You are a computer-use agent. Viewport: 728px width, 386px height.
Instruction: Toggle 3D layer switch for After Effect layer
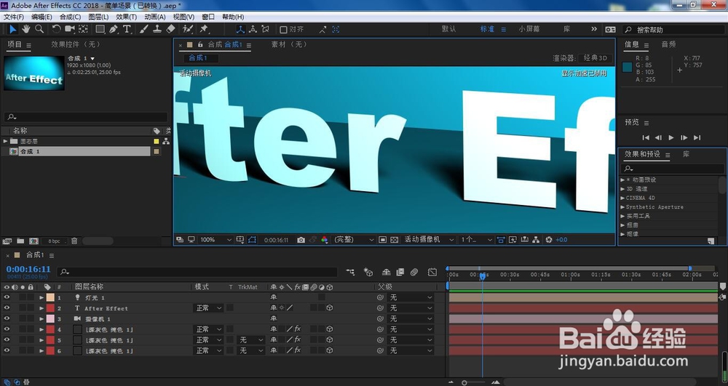tap(330, 307)
